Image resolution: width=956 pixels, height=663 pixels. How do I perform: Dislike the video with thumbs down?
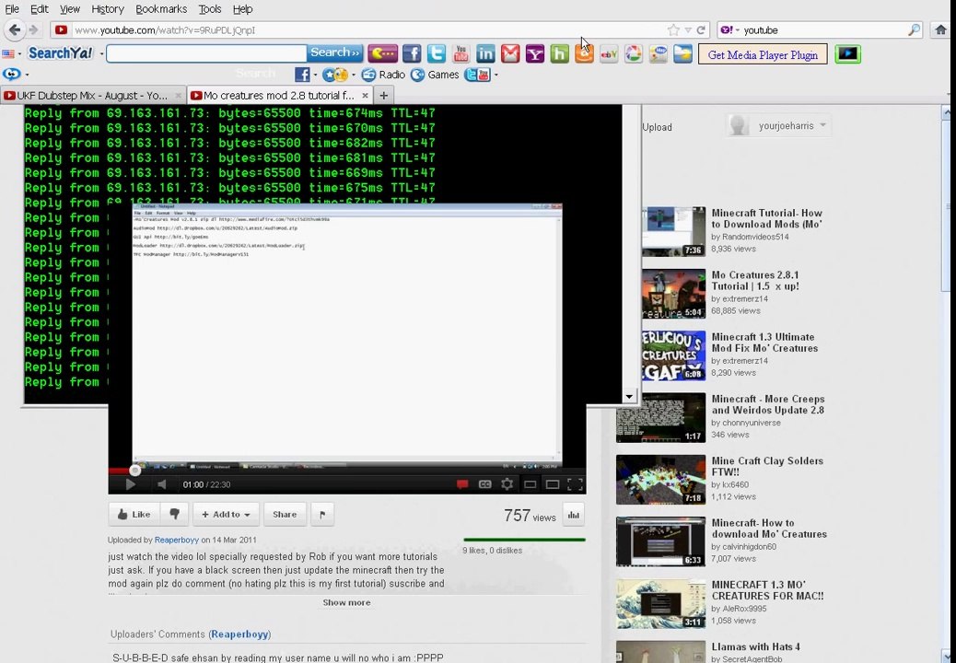click(174, 515)
